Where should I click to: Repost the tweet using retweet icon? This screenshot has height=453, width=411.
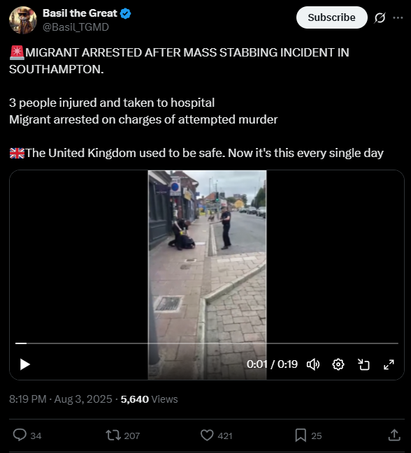click(x=122, y=435)
